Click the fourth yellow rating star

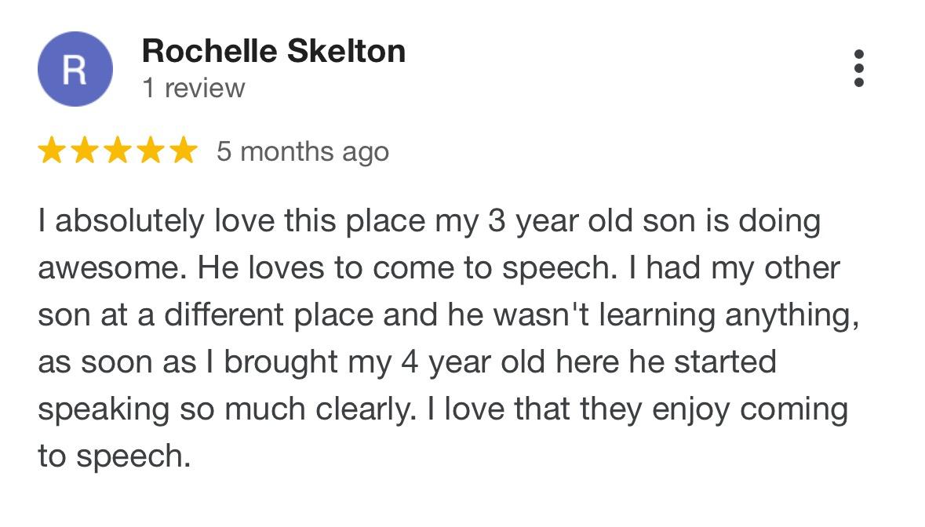151,150
